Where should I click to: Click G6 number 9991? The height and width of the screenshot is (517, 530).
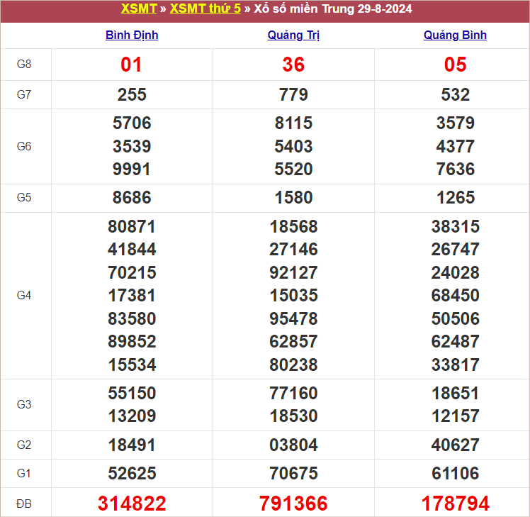(x=132, y=169)
